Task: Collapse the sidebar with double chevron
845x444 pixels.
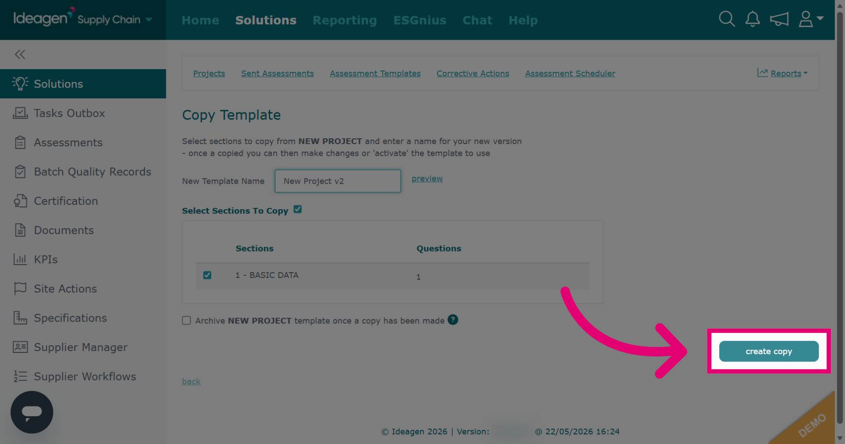Action: coord(20,54)
